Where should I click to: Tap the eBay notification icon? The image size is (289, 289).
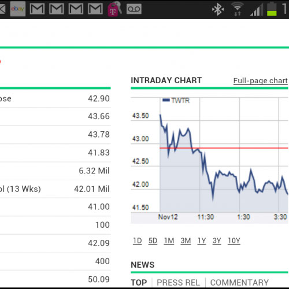[18, 9]
